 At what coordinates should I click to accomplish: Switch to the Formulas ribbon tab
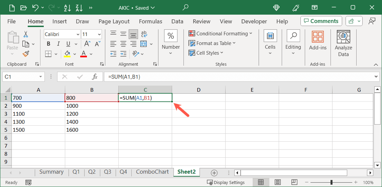click(x=151, y=21)
